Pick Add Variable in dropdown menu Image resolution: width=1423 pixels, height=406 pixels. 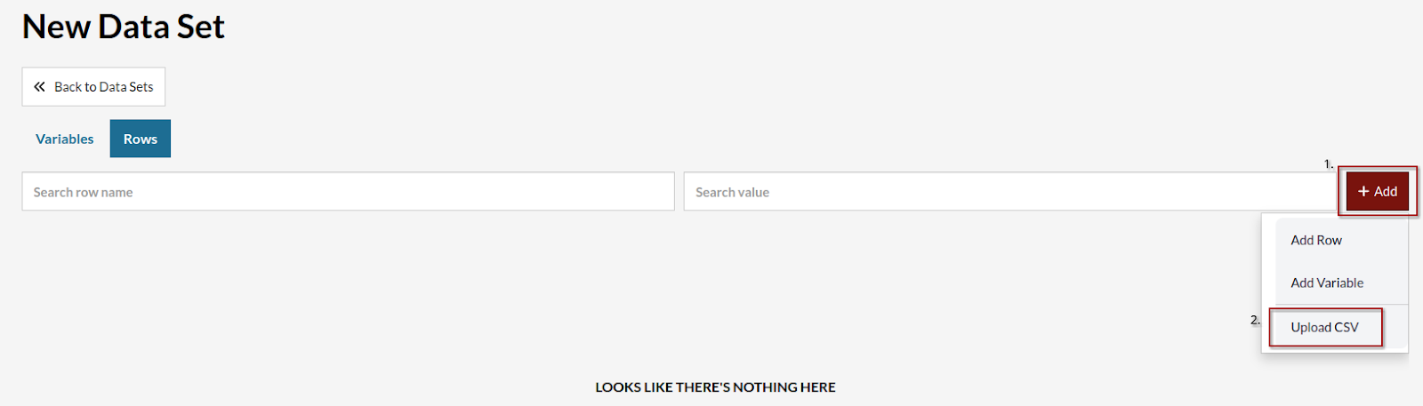(1327, 283)
